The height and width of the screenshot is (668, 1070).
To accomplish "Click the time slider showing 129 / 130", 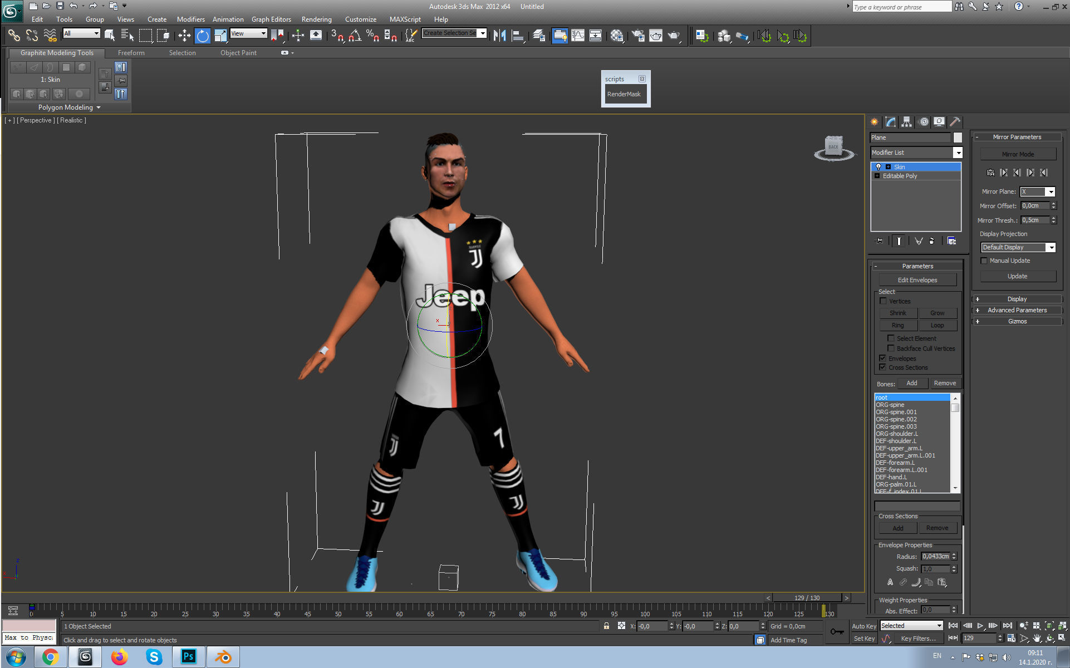I will [x=807, y=598].
